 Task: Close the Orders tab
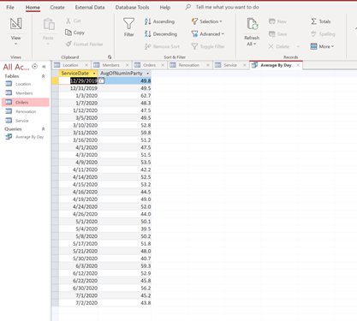coord(163,65)
